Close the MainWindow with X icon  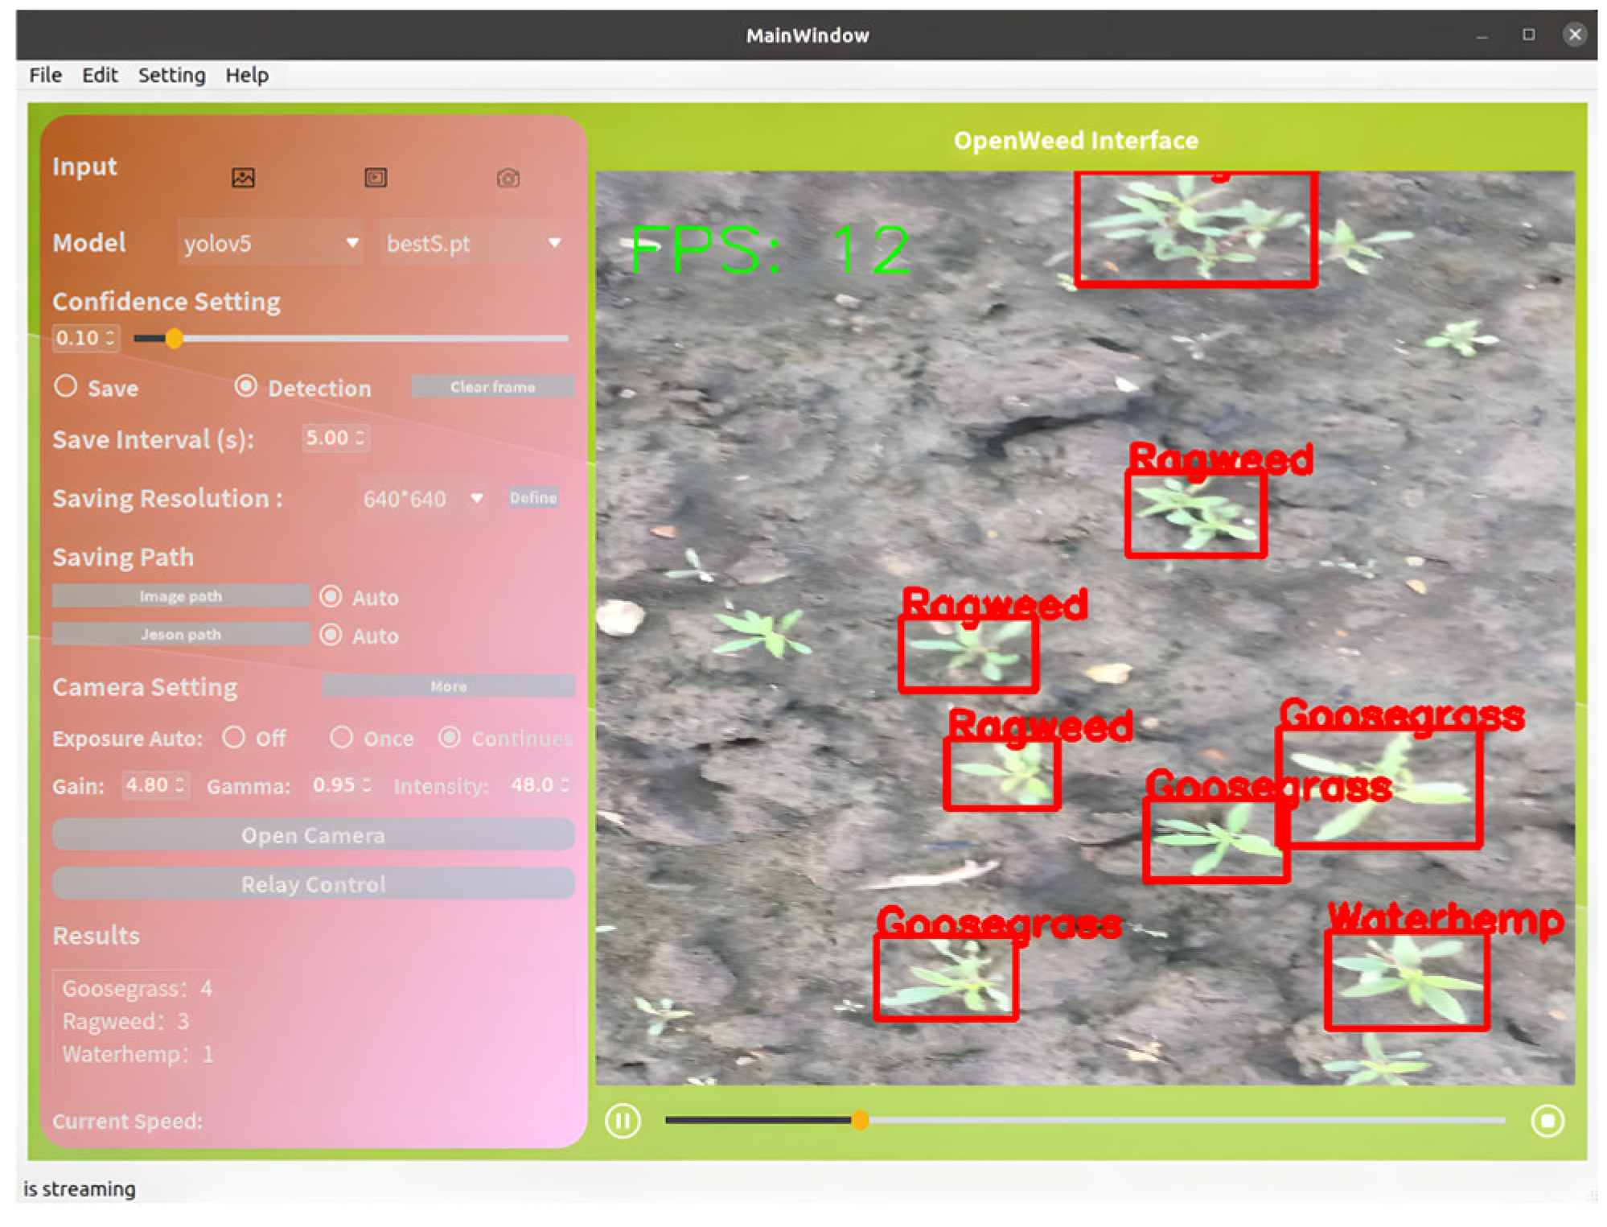[x=1574, y=35]
